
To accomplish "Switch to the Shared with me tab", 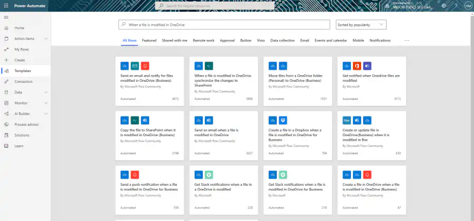I will (174, 40).
